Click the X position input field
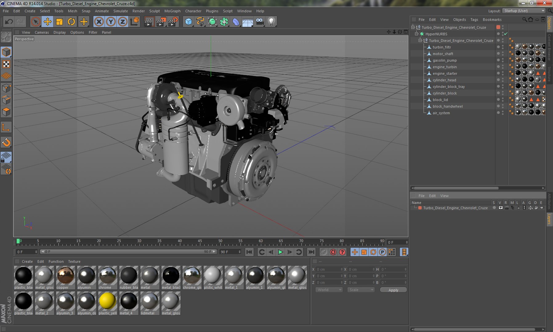The width and height of the screenshot is (553, 332). (329, 269)
